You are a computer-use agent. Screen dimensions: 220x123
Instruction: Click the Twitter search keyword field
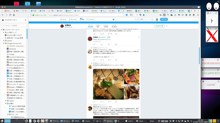point(144,19)
